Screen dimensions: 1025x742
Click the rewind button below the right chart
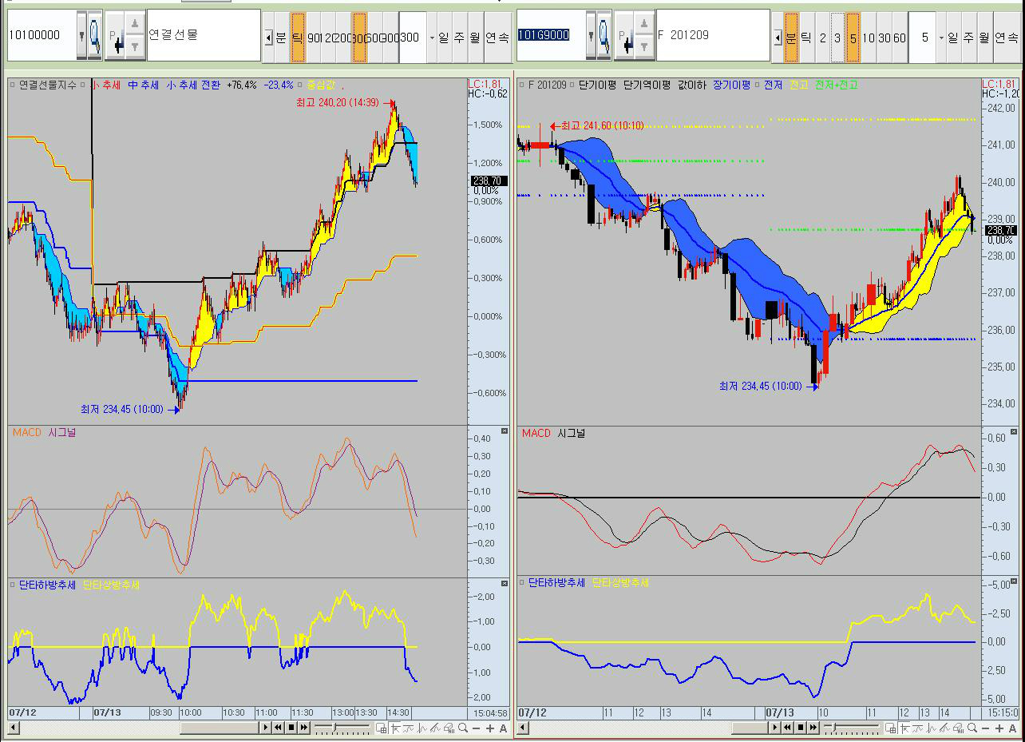[x=787, y=728]
